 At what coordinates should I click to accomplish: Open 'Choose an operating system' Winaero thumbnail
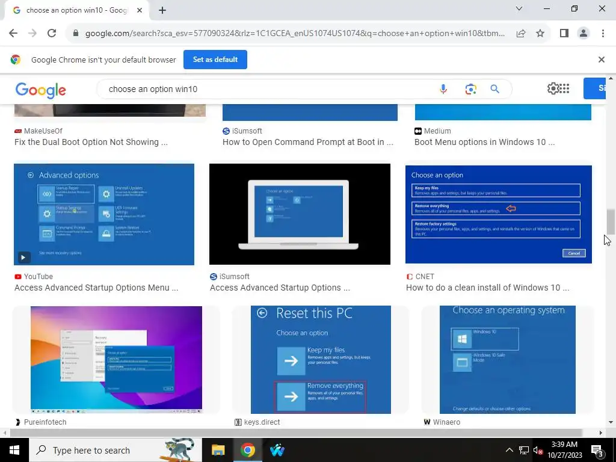point(508,360)
